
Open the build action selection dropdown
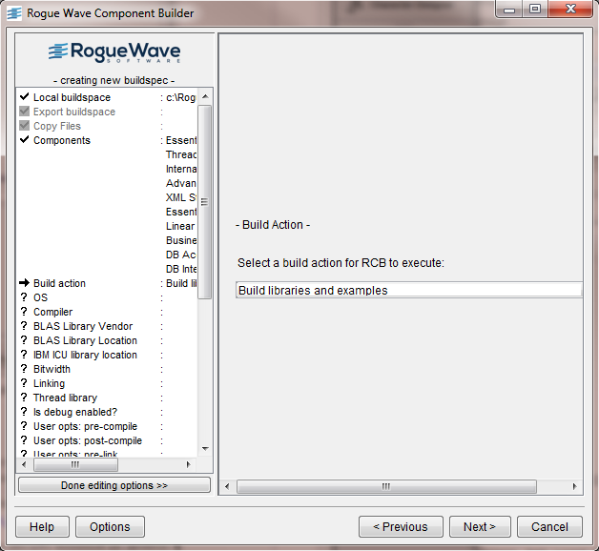point(408,291)
